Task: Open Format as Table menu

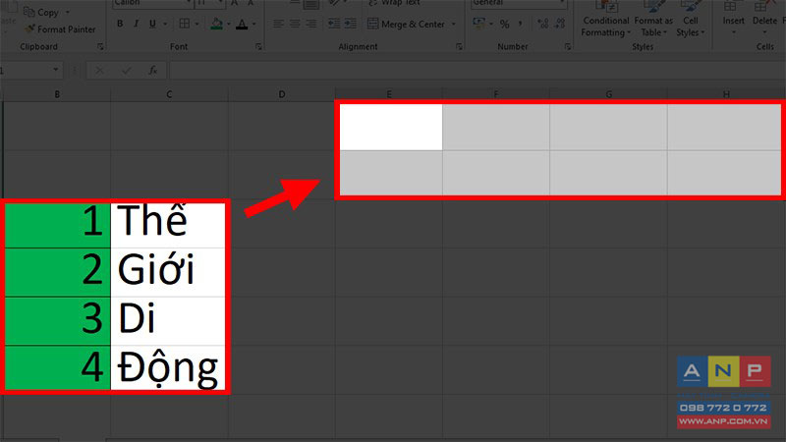Action: point(653,20)
